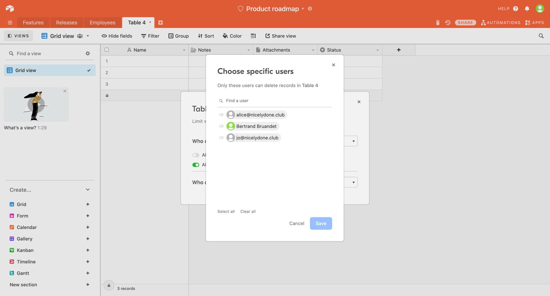Image resolution: width=550 pixels, height=296 pixels.
Task: Open the user account avatar
Action: click(x=540, y=8)
